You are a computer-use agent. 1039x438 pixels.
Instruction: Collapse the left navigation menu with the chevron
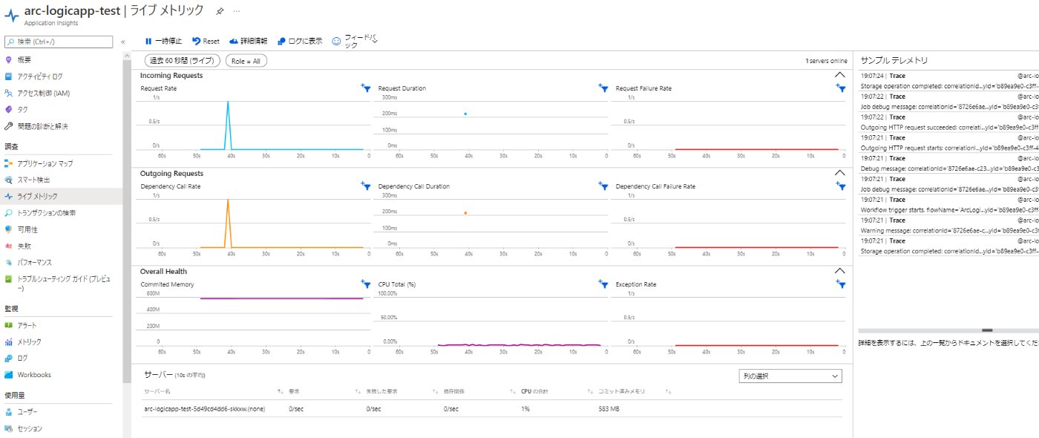[x=123, y=42]
